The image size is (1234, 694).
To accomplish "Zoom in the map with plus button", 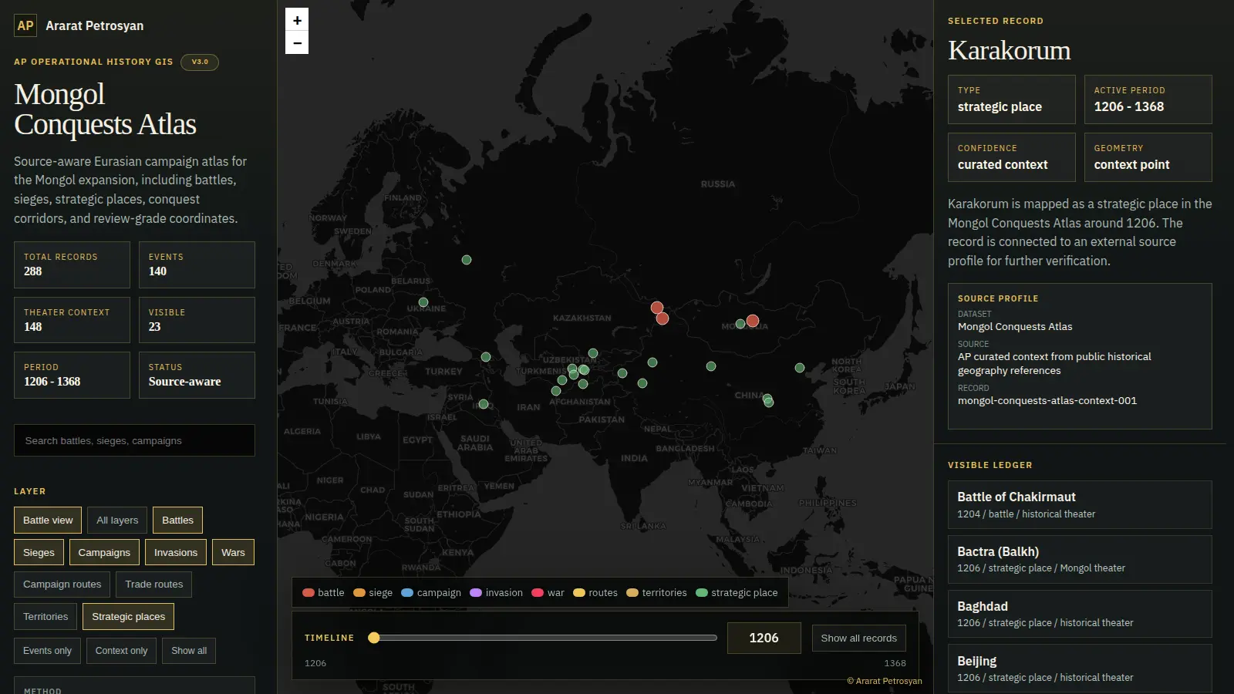I will click(297, 20).
